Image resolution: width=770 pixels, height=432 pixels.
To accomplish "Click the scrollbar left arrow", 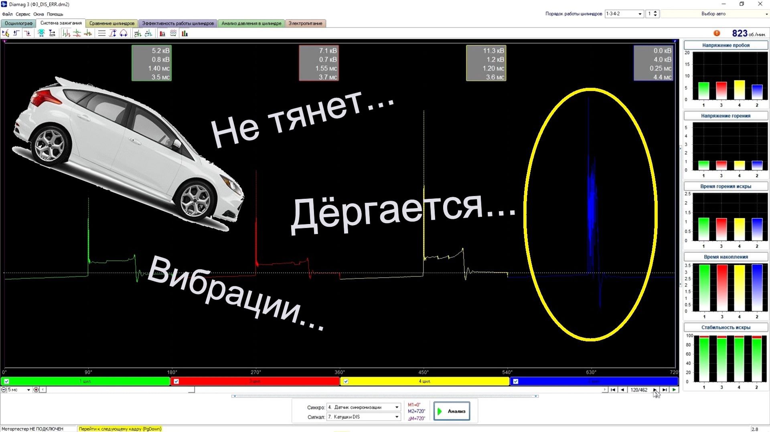I will tap(43, 390).
